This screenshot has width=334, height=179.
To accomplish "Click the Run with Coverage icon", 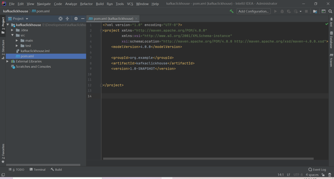I will 289,11.
